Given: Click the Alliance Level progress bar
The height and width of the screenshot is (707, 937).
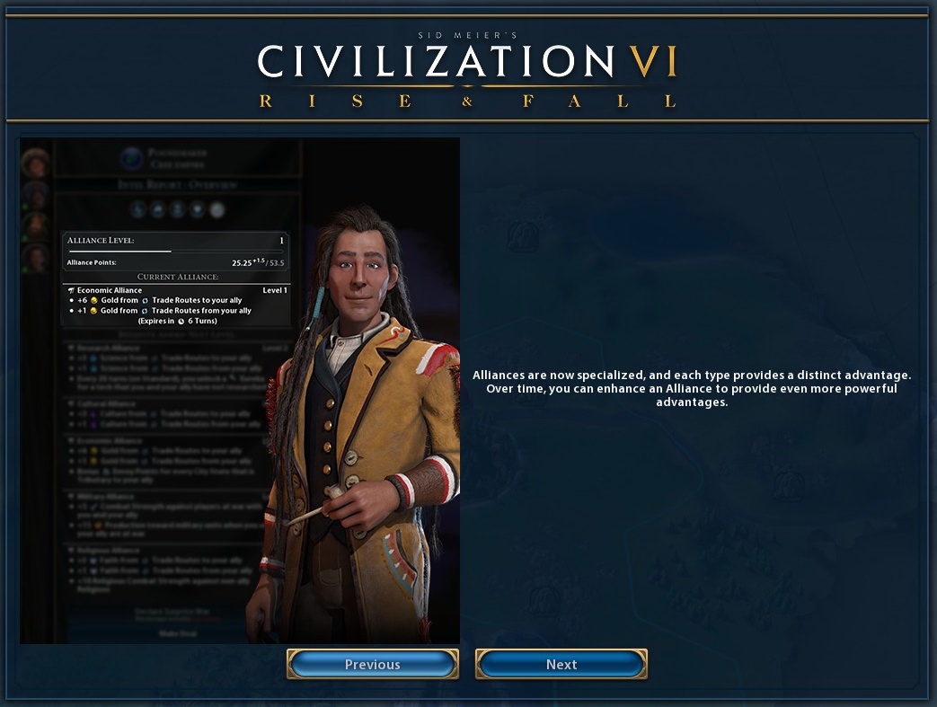Looking at the screenshot, I should point(176,252).
